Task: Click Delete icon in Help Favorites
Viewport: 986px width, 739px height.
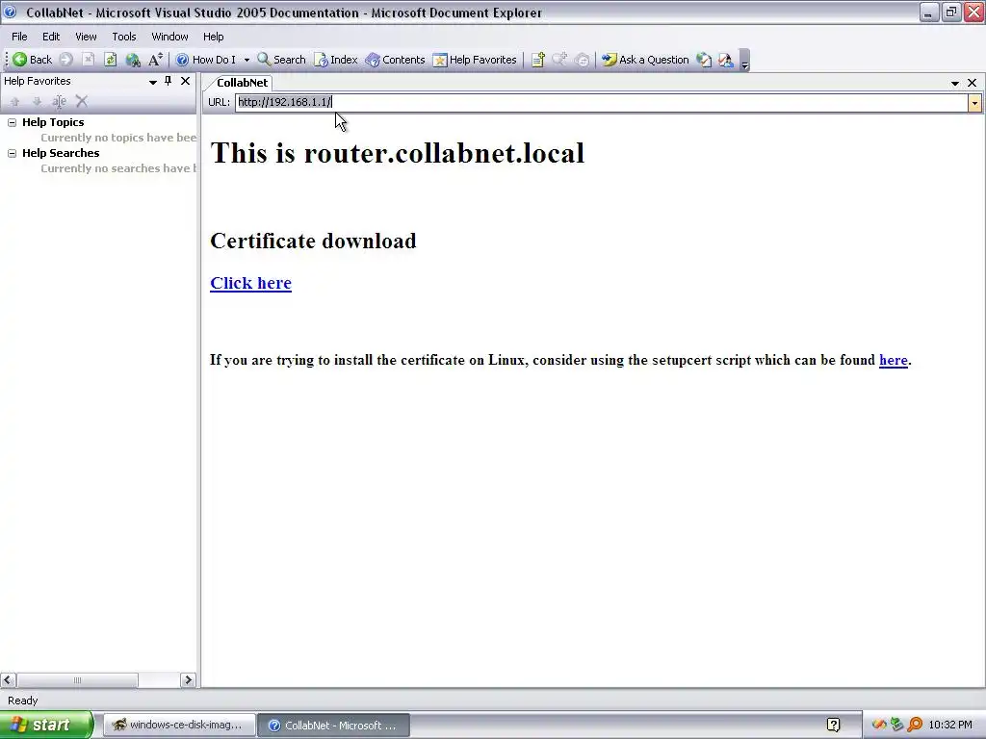Action: click(82, 101)
